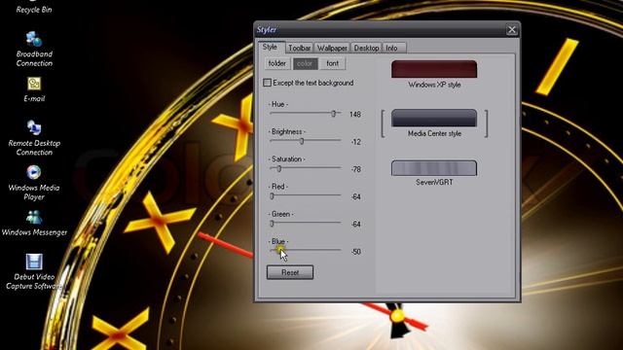Switch to the Style tab

coord(270,47)
